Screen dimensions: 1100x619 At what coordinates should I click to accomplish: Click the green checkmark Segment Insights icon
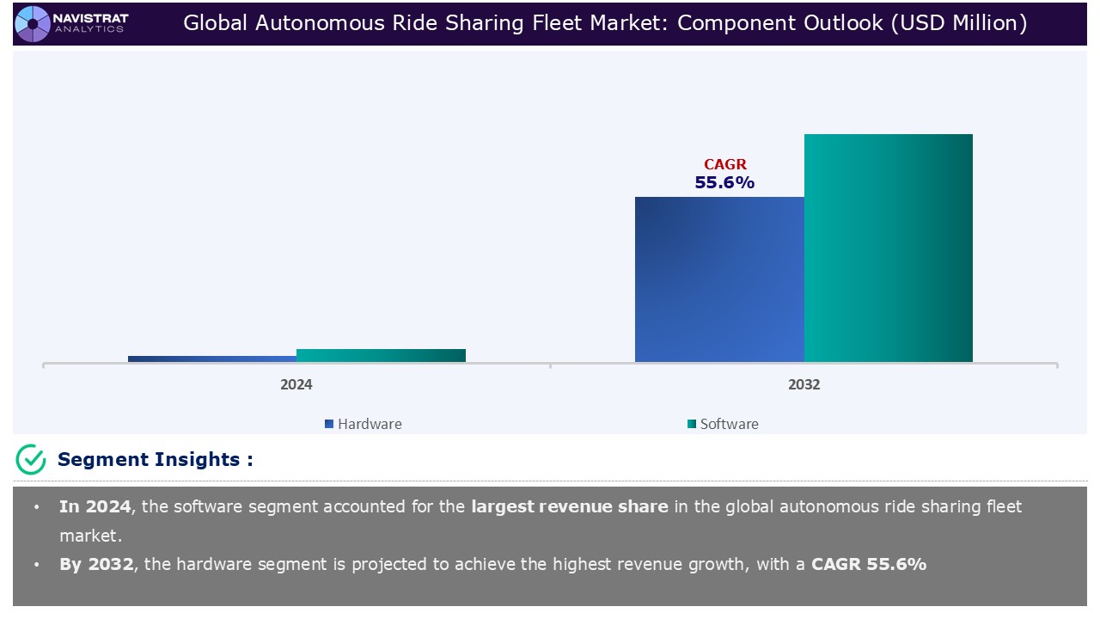click(x=31, y=460)
